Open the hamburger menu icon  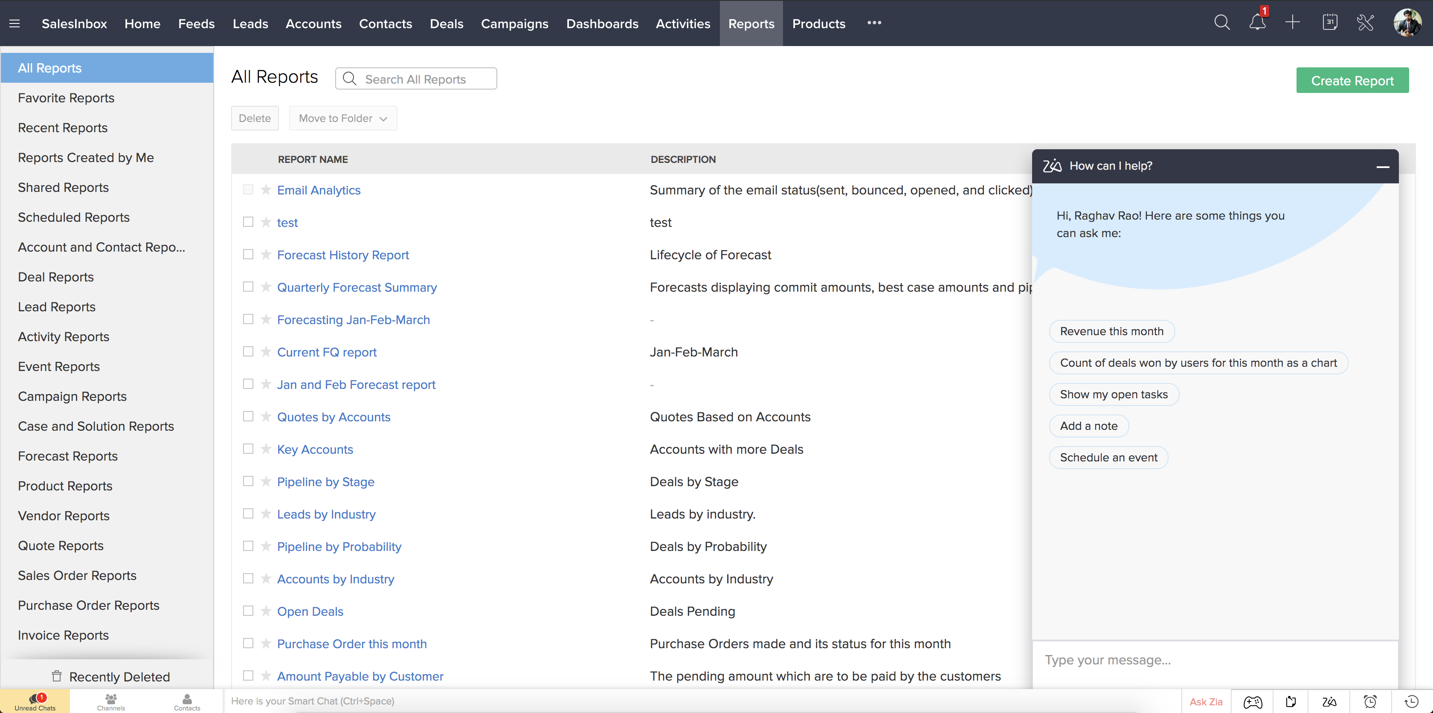click(x=15, y=23)
